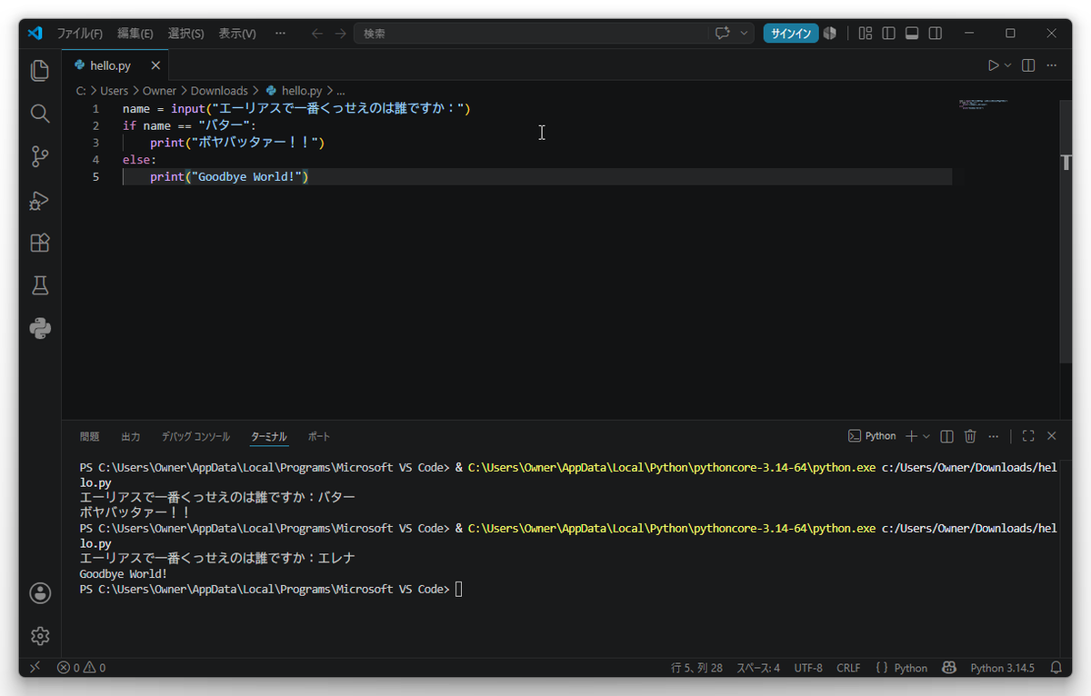
Task: Close the hello.py tab
Action: click(x=155, y=65)
